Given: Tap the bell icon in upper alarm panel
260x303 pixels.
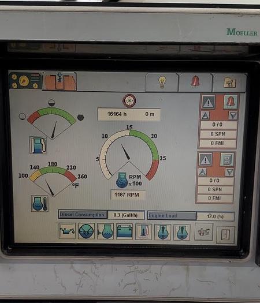Looking at the screenshot, I should coord(231,102).
